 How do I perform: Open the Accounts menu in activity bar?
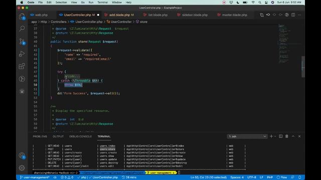(x=22, y=155)
